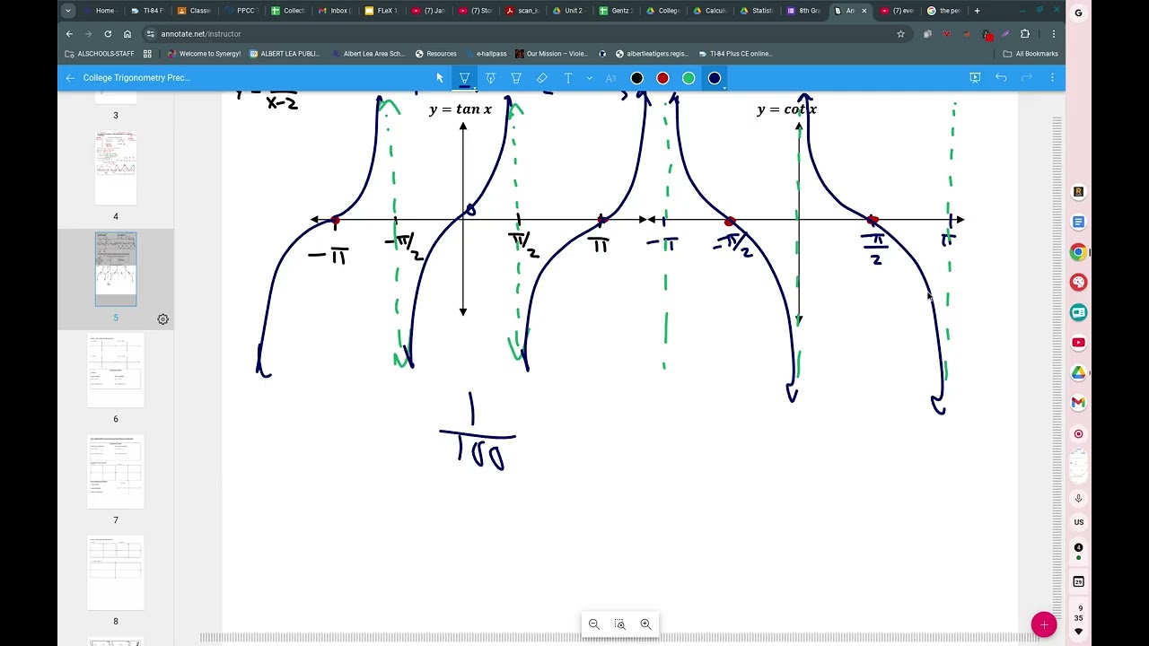Choose the second pen tool

[490, 78]
